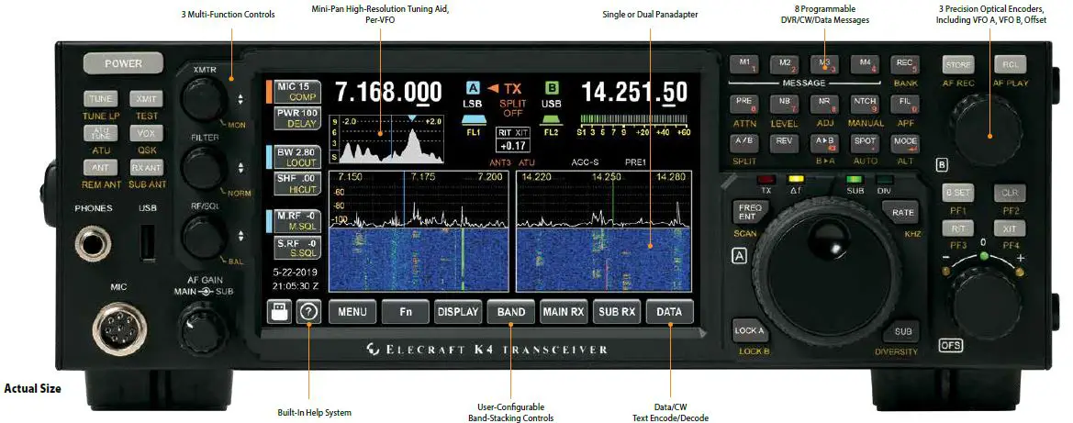Toggle split with the A/B button
Image resolution: width=1073 pixels, height=423 pixels.
click(744, 143)
